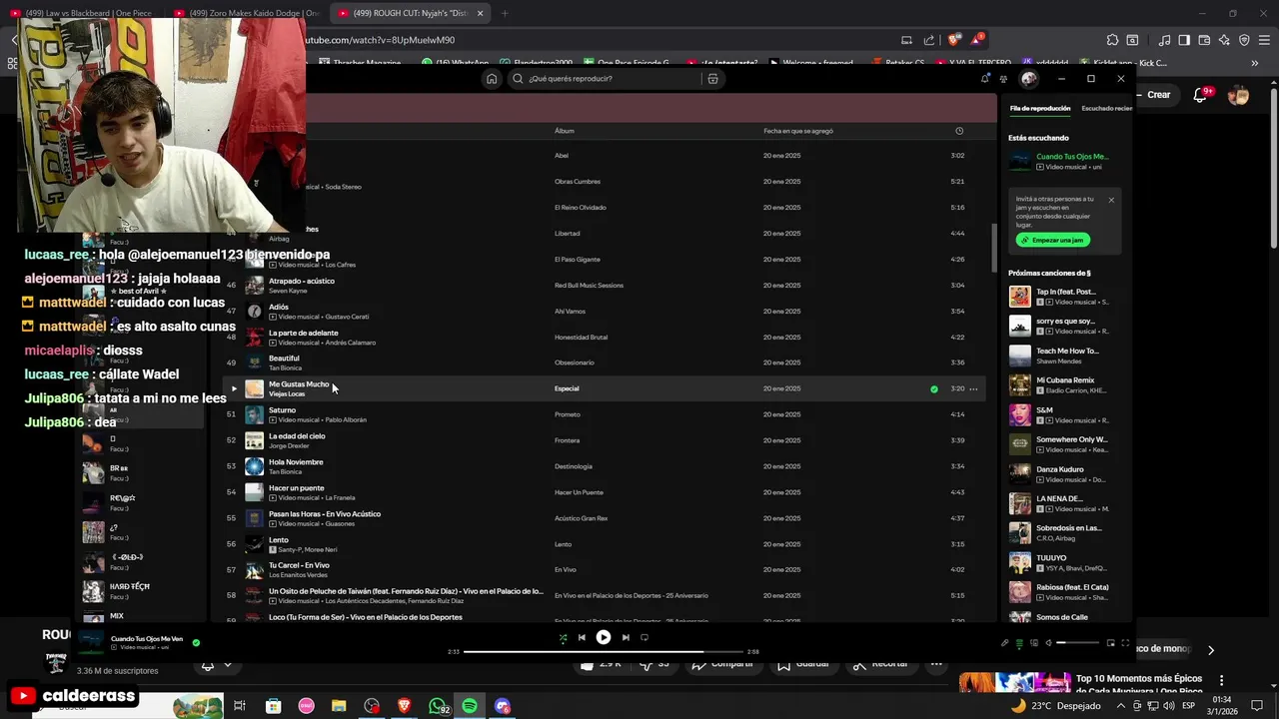The height and width of the screenshot is (719, 1279).
Task: Open YouTube account avatar
Action: (1239, 95)
